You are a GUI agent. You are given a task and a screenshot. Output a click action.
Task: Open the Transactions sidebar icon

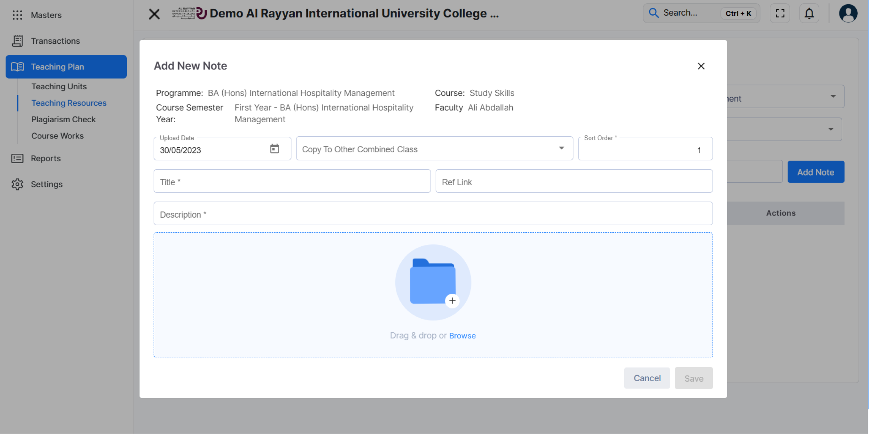pyautogui.click(x=17, y=41)
